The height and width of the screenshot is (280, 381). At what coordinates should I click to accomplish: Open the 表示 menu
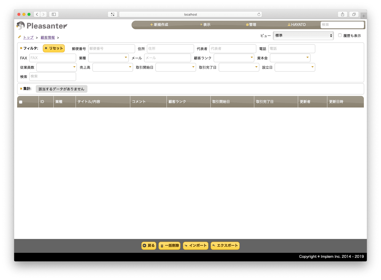(205, 25)
